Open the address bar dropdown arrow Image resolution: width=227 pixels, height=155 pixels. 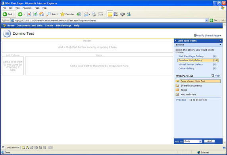click(207, 21)
